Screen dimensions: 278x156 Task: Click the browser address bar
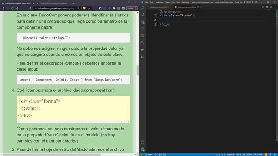[x=57, y=8]
